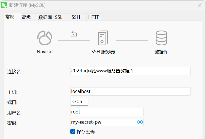Click the 用户名 field containing root
Viewport: 206px width, 139px height.
coord(107,112)
